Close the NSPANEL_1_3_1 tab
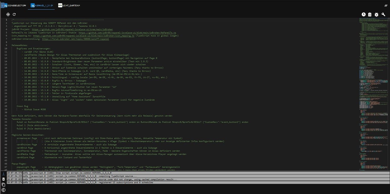The height and width of the screenshot is (194, 390). pos(52,5)
